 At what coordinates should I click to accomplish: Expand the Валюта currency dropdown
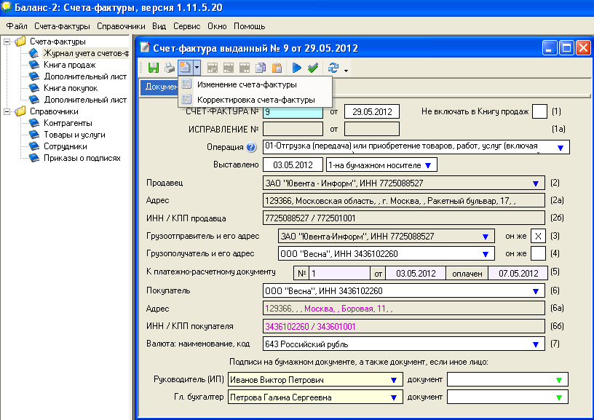pos(536,344)
